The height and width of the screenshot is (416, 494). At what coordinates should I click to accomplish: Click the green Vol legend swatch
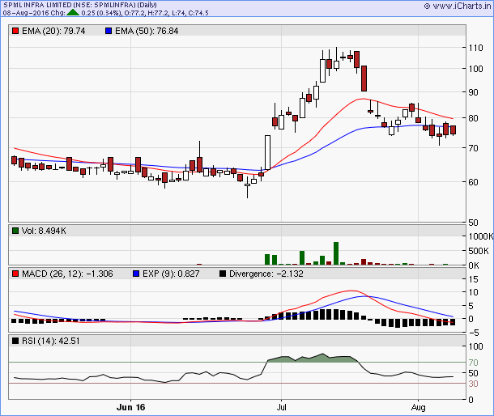click(x=15, y=231)
